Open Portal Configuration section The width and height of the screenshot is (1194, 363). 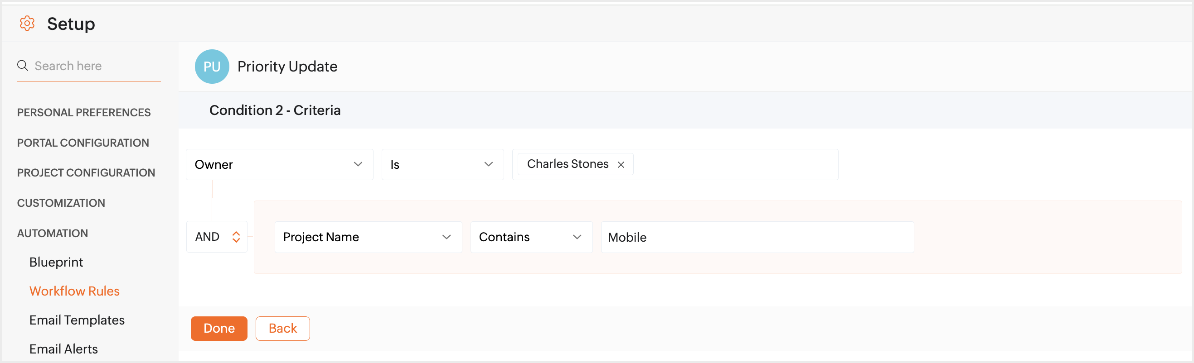(83, 143)
